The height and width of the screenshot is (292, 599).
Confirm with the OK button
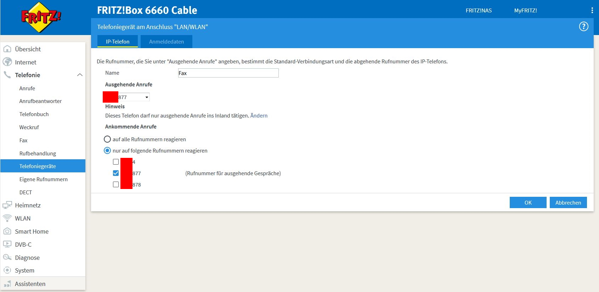point(528,202)
